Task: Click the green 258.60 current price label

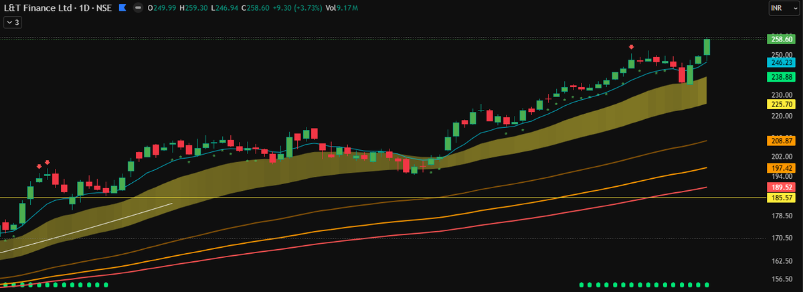Action: (782, 40)
